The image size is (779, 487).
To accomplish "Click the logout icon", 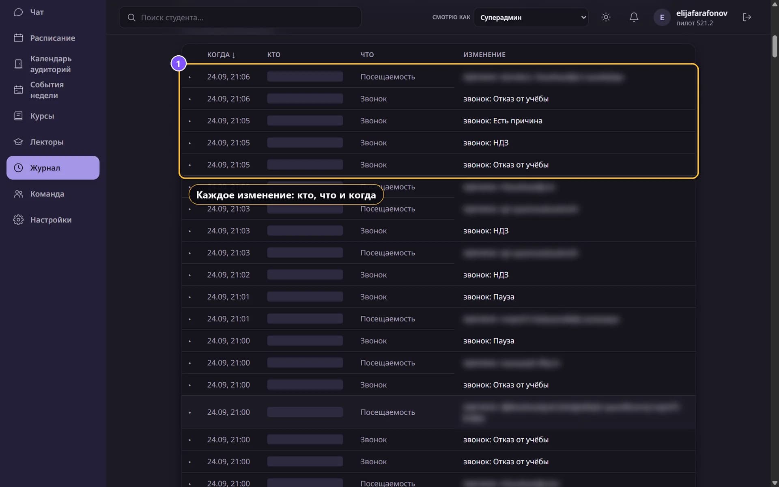I will (747, 17).
